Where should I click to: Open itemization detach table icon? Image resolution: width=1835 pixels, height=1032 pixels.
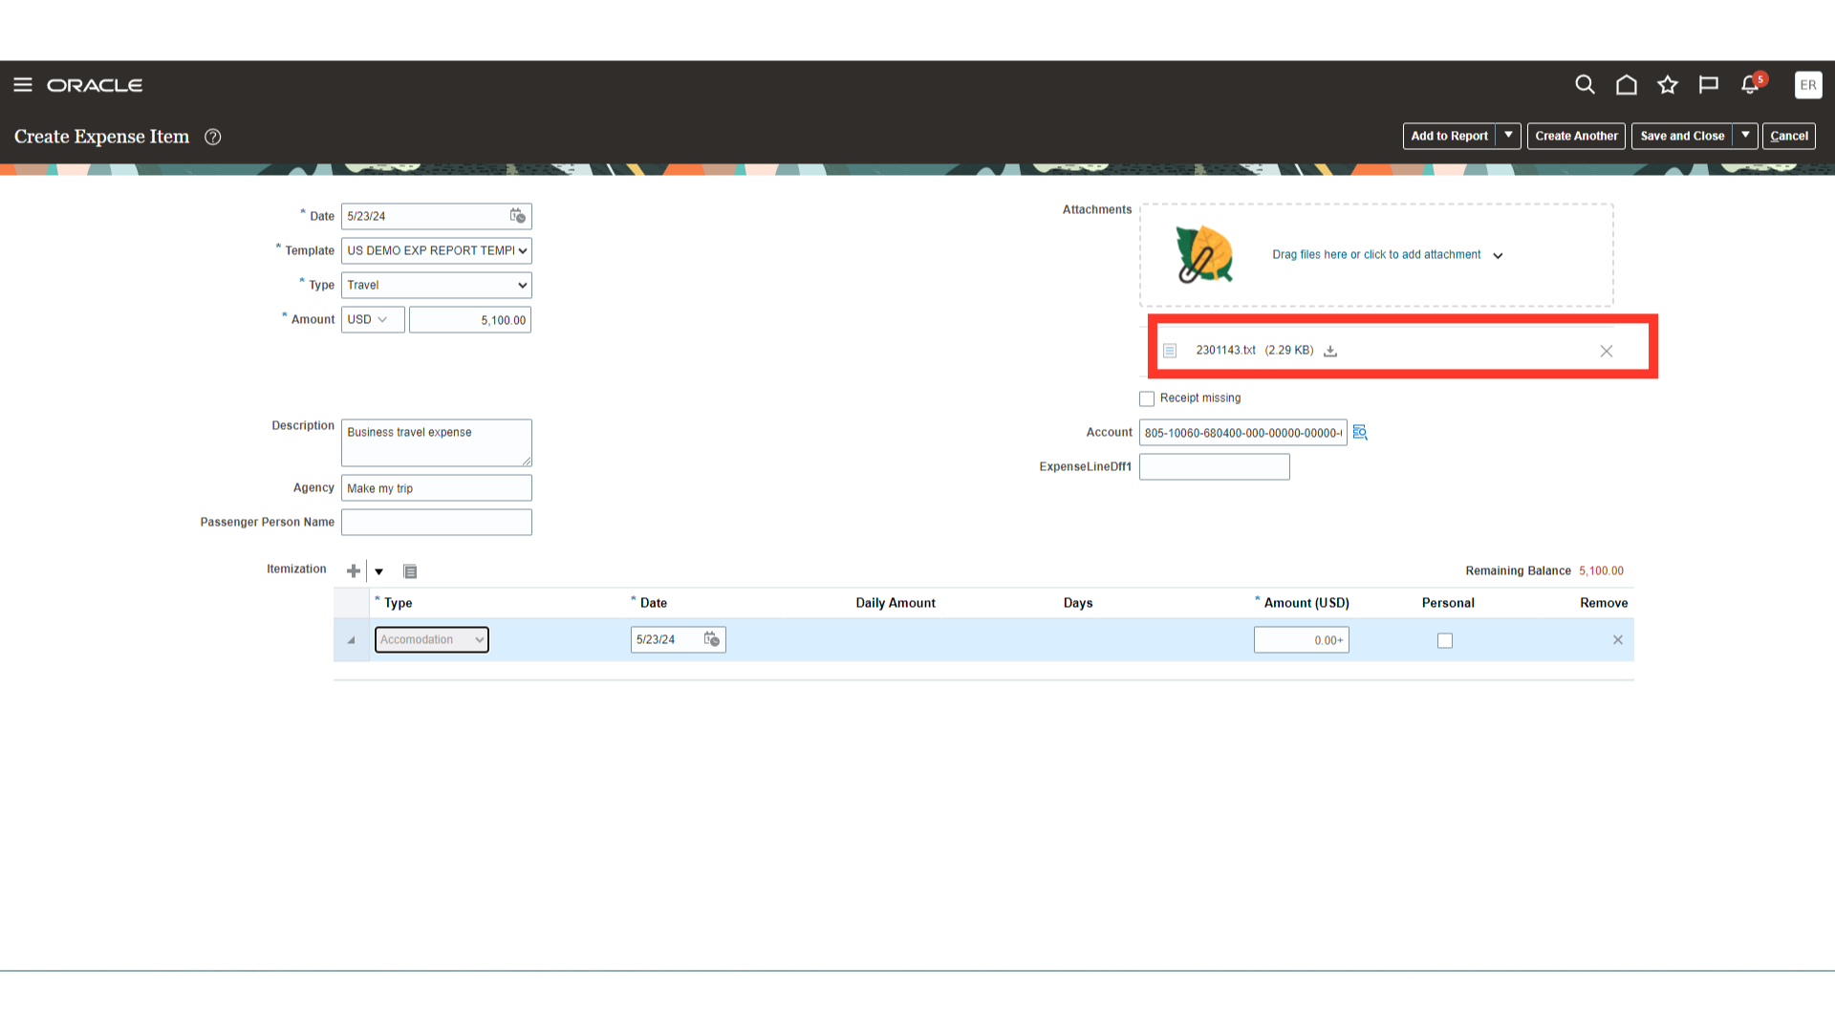(410, 571)
